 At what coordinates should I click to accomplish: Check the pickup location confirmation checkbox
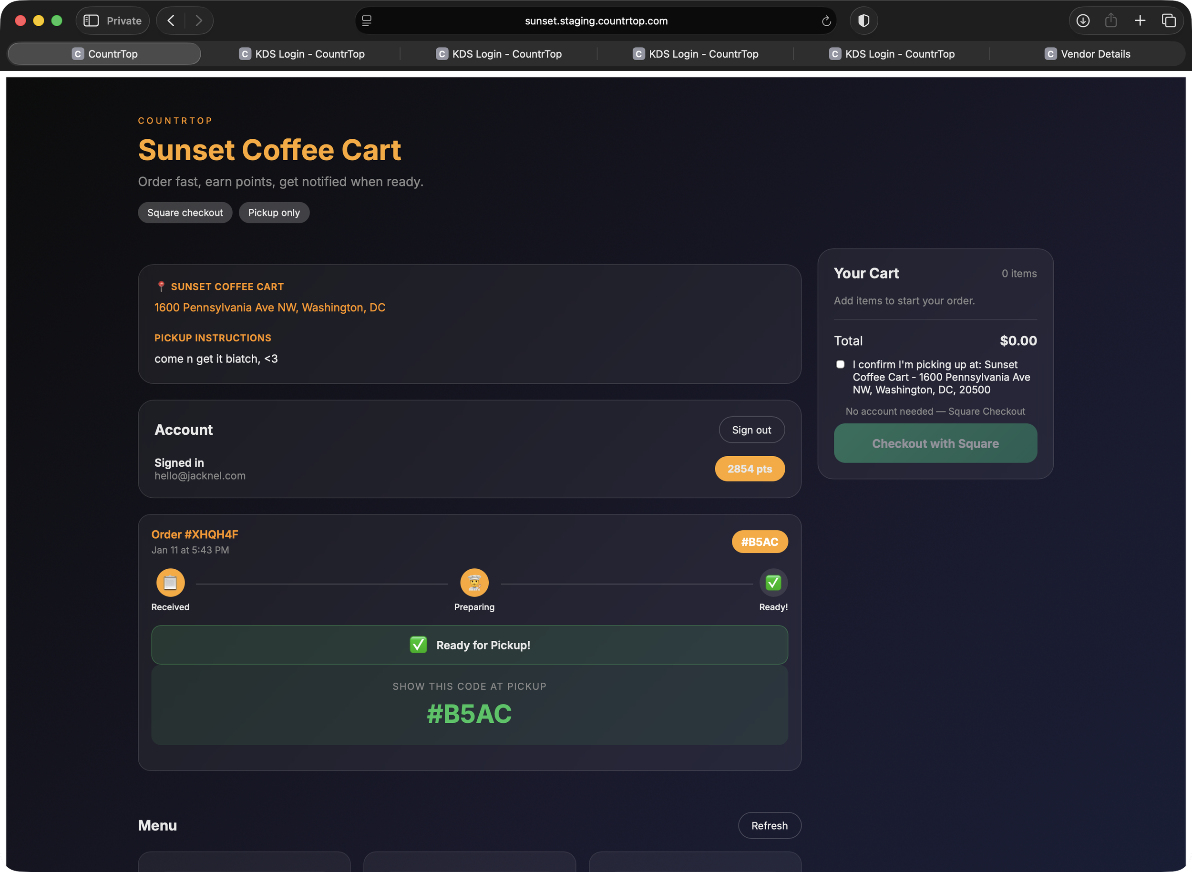point(841,364)
